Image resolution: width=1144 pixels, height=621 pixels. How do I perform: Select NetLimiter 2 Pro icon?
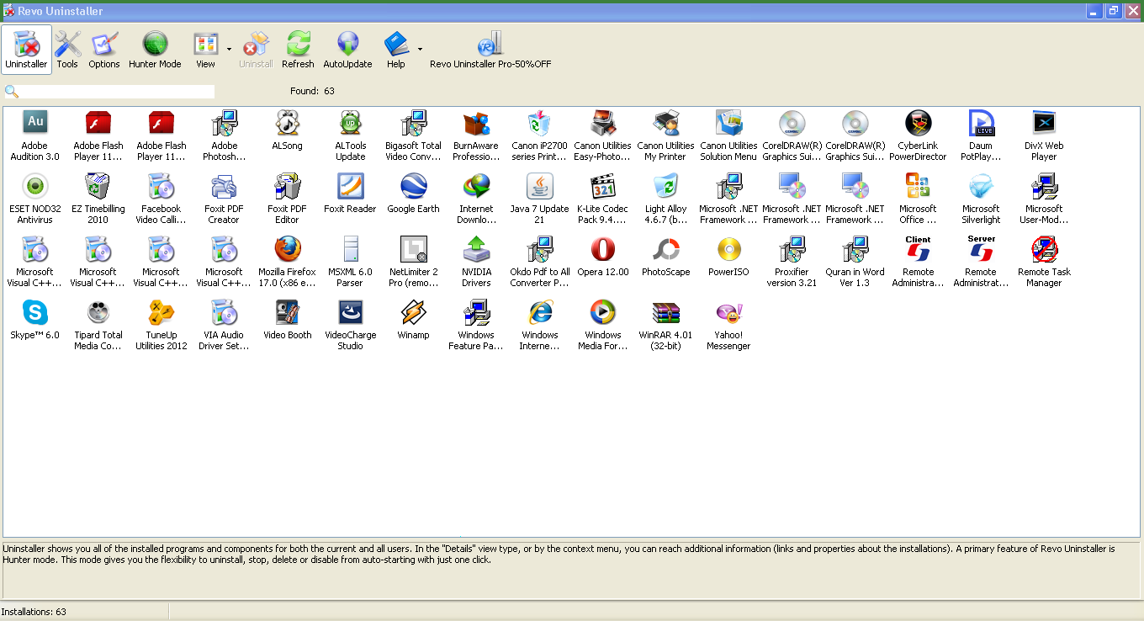(414, 248)
